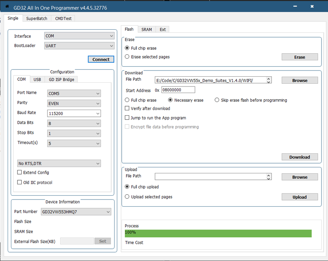
Task: Enable Verify after download checkbox
Action: [127, 108]
